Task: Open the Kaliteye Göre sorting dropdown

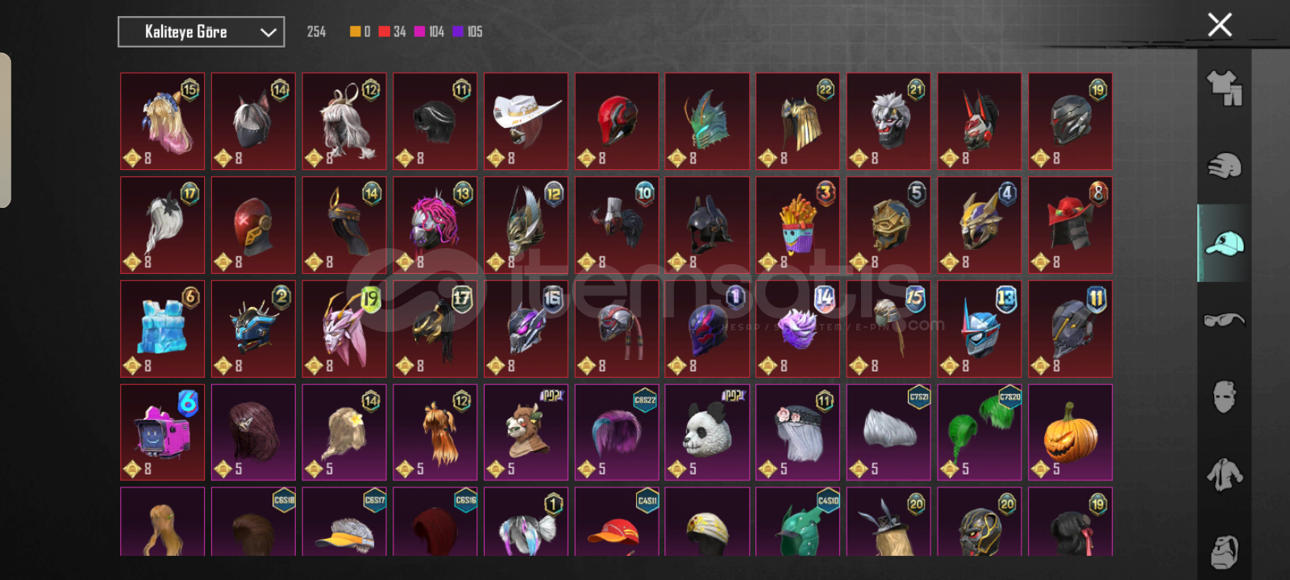Action: pos(201,32)
